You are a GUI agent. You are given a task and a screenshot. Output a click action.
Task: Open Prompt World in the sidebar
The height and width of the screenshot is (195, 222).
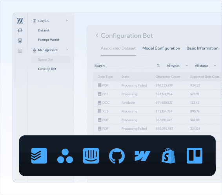(x=48, y=40)
